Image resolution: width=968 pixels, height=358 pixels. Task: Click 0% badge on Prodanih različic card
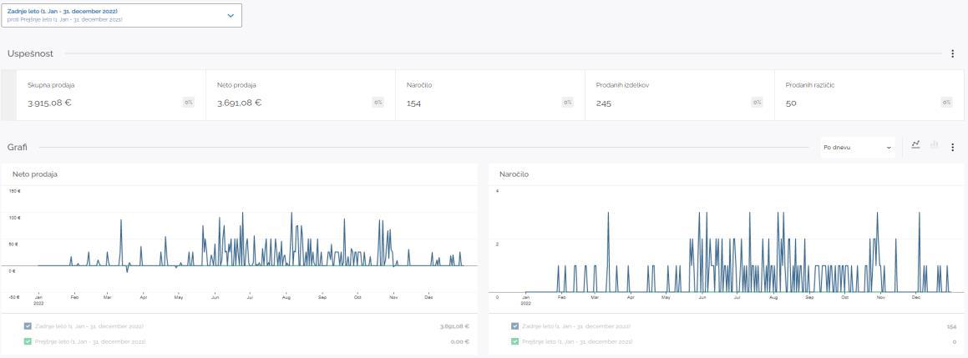point(946,103)
